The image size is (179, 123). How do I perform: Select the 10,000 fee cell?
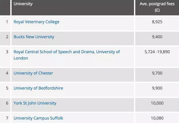157,105
